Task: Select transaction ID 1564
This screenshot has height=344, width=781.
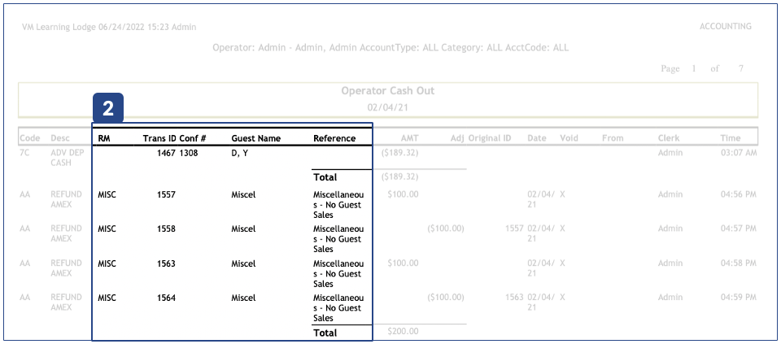Action: point(166,298)
